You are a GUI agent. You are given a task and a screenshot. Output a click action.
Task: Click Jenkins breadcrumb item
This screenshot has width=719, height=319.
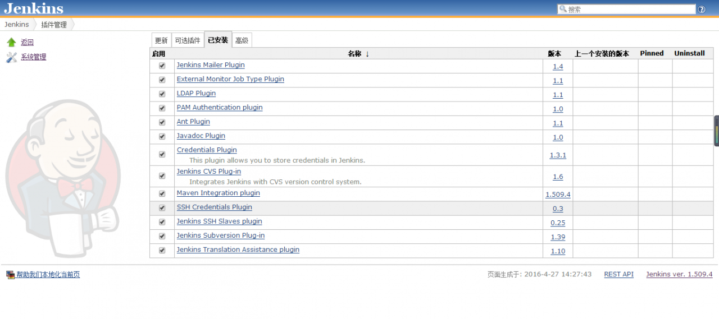tap(17, 25)
